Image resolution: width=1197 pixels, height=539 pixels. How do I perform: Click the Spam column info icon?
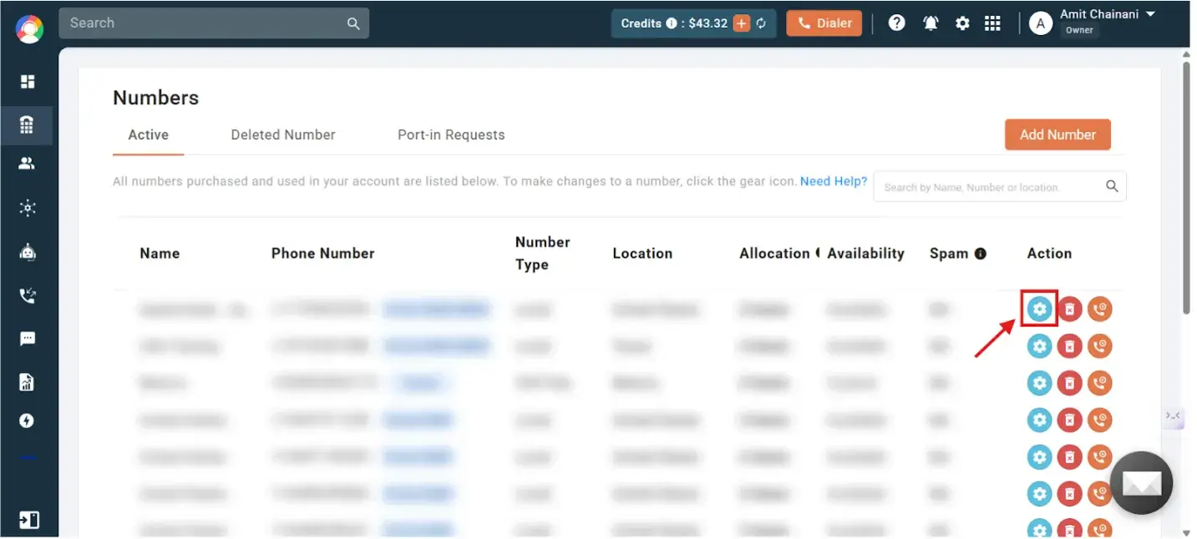coord(980,254)
